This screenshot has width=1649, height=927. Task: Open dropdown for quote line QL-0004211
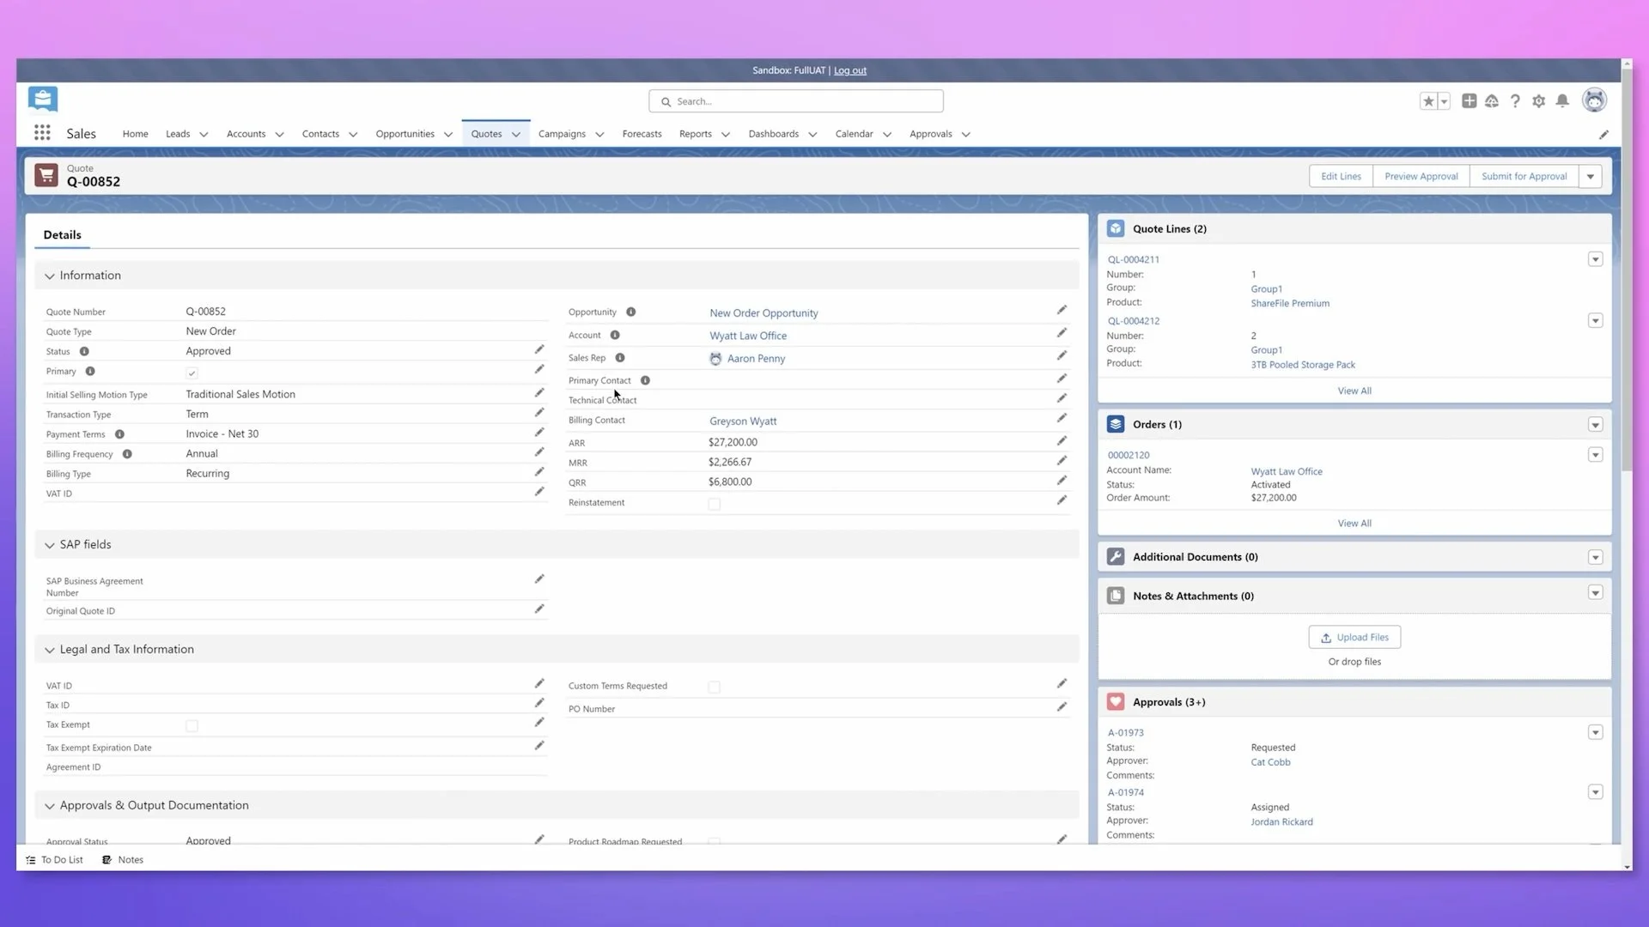1595,259
